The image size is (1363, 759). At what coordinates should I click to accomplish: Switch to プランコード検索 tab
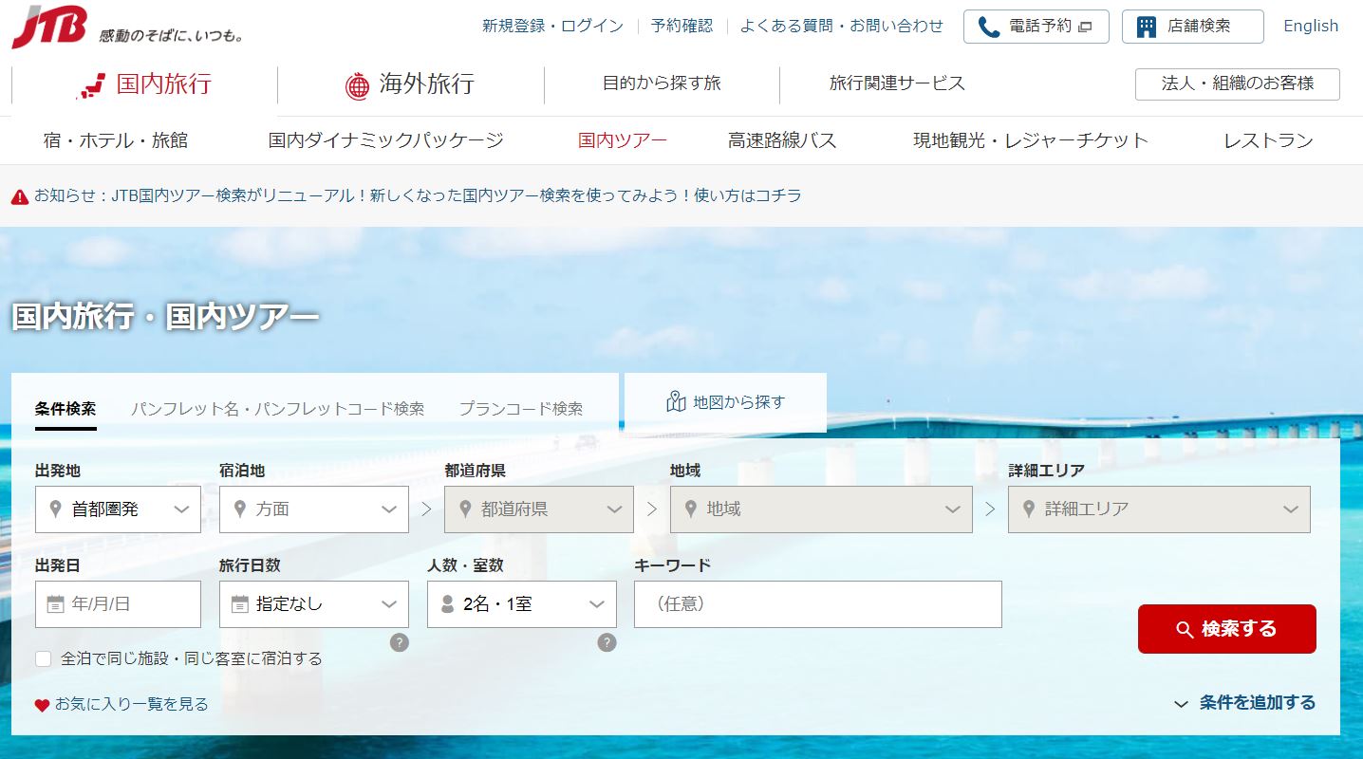[x=524, y=406]
